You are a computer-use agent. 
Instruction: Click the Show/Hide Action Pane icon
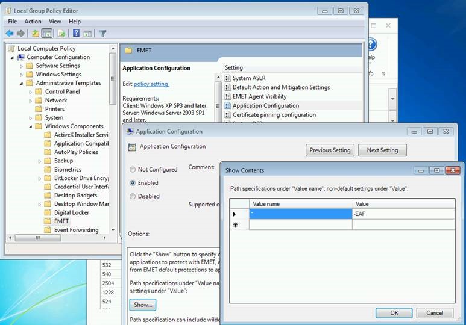(87, 34)
